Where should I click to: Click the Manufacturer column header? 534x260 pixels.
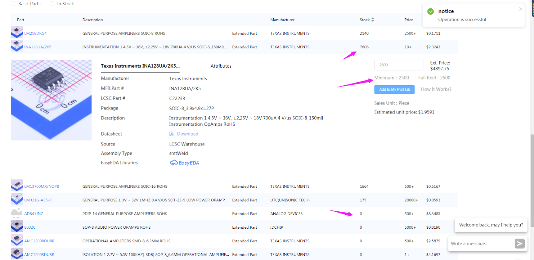pyautogui.click(x=282, y=20)
